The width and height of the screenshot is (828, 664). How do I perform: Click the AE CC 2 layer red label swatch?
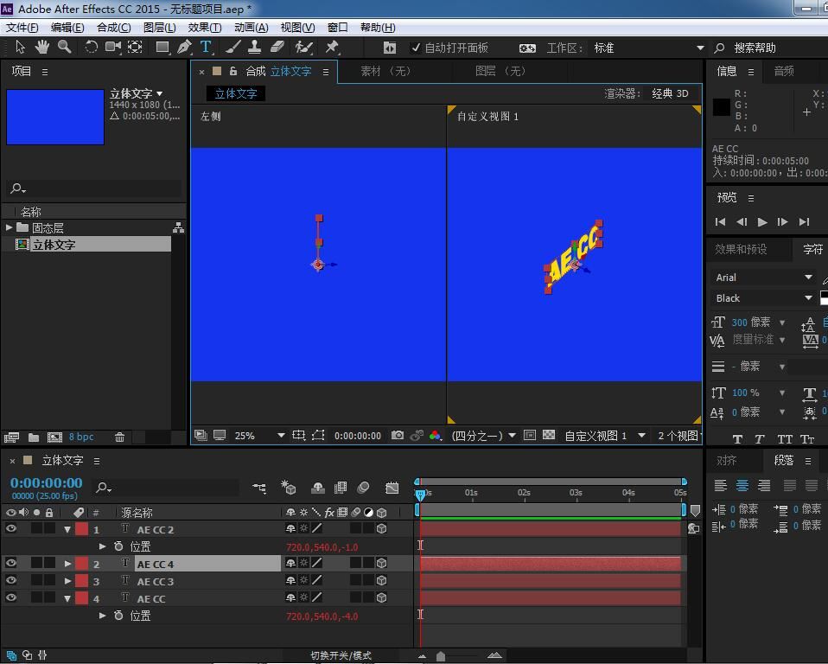81,529
